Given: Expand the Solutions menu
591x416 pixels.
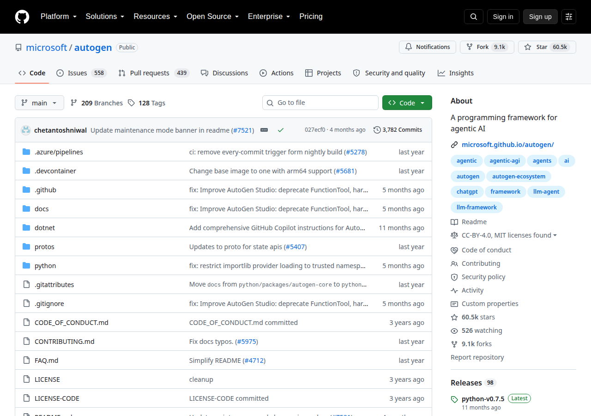Looking at the screenshot, I should pos(105,17).
